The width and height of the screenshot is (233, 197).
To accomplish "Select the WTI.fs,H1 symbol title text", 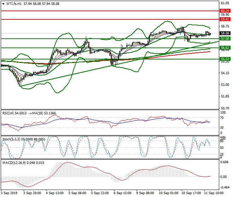I will click(x=14, y=4).
